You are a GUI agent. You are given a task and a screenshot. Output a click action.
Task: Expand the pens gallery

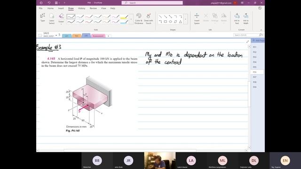tap(131, 19)
